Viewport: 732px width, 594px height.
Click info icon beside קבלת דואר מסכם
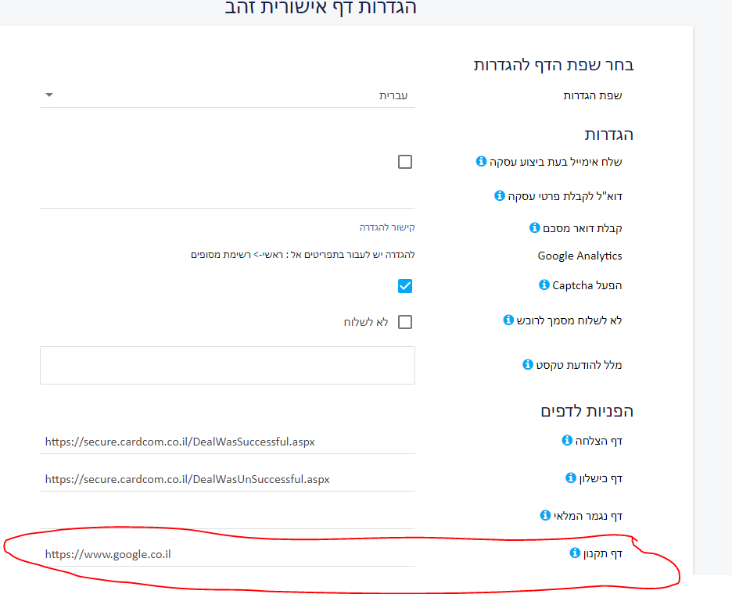[534, 227]
